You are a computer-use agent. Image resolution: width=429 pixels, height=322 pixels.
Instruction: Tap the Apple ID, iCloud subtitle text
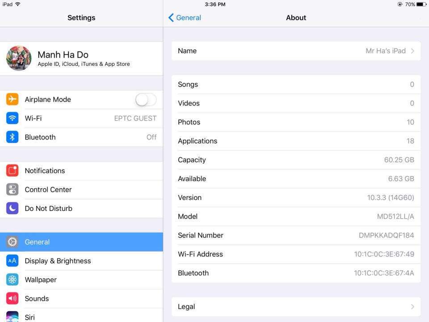[x=84, y=64]
